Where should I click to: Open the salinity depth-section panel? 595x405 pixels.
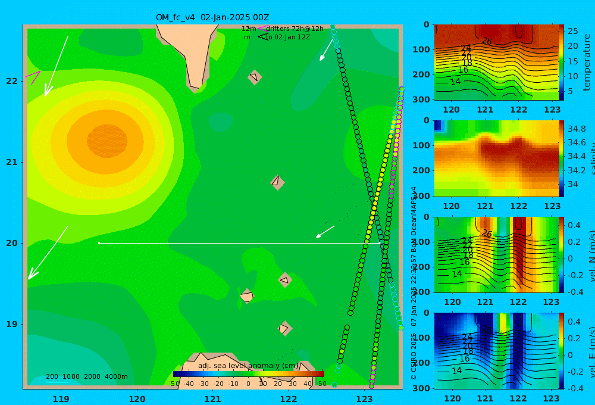tap(497, 158)
